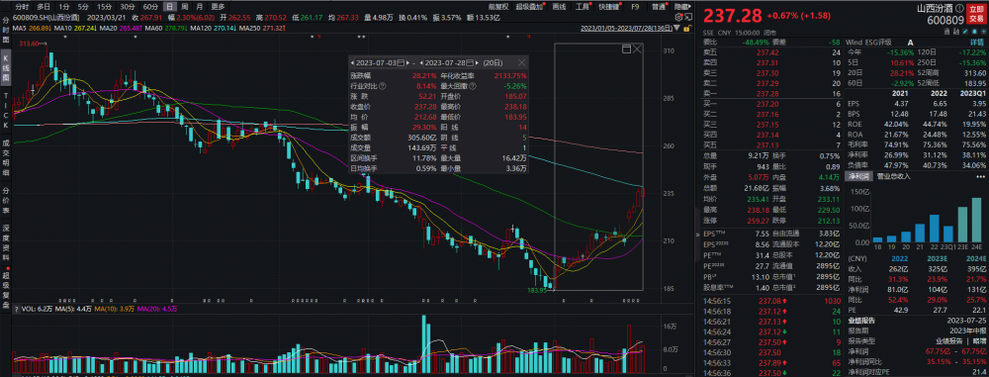Click the 行业对比 help question-mark icon
989x377 pixels.
382,86
